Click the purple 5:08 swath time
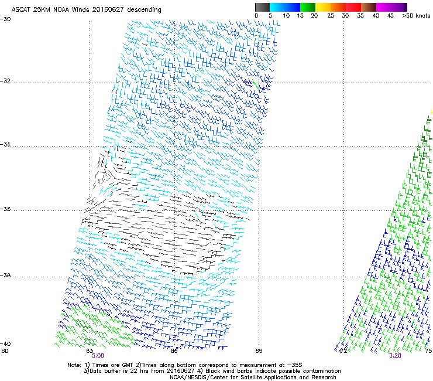The width and height of the screenshot is (433, 381). point(98,356)
